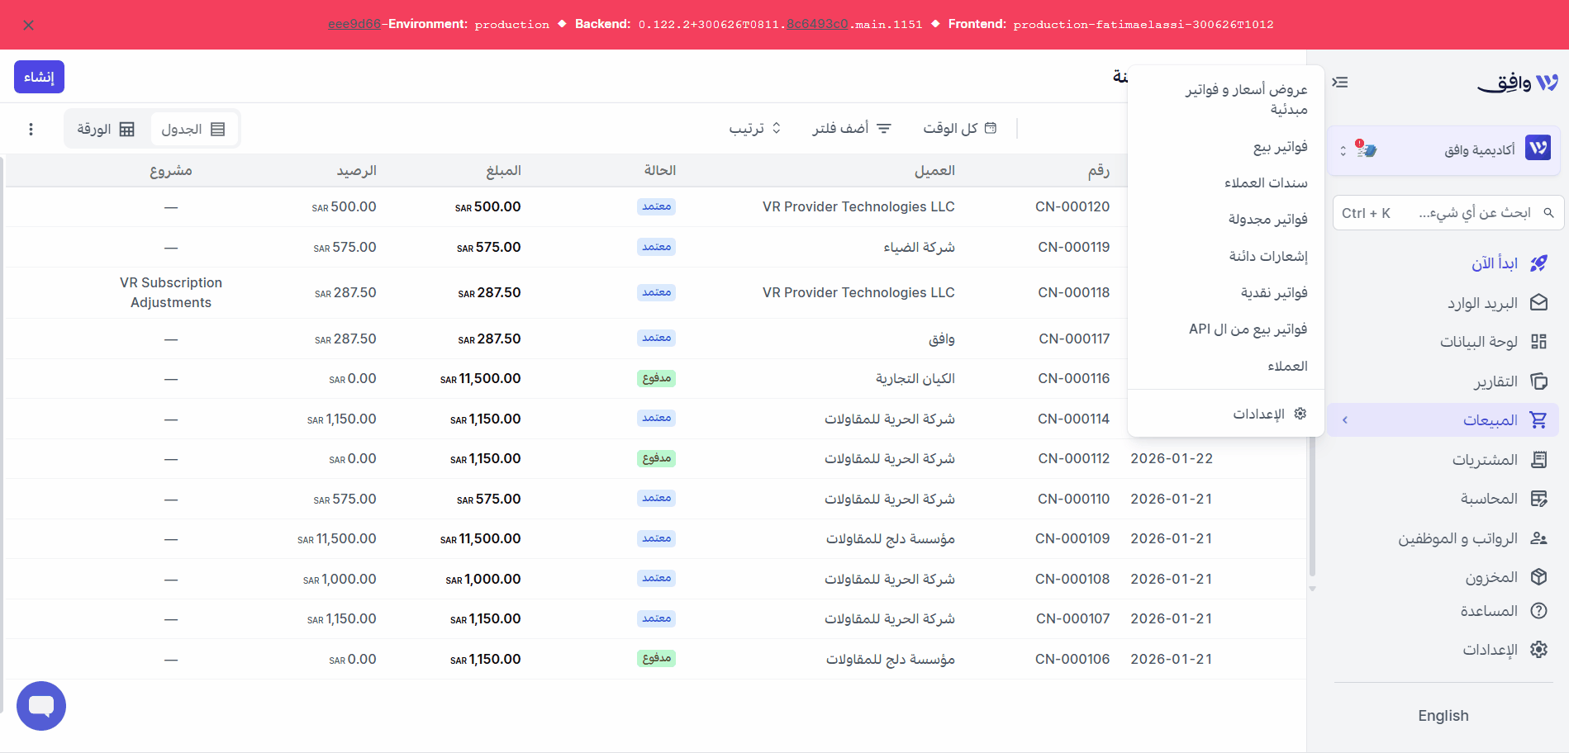Click customer الكيان التجارية

point(915,378)
